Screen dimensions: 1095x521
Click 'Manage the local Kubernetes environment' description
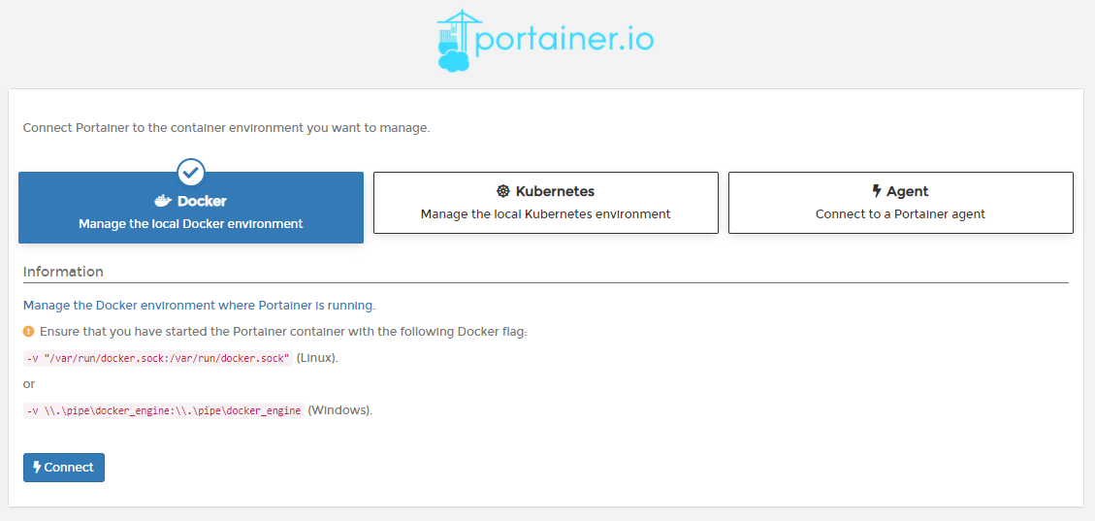click(x=545, y=213)
